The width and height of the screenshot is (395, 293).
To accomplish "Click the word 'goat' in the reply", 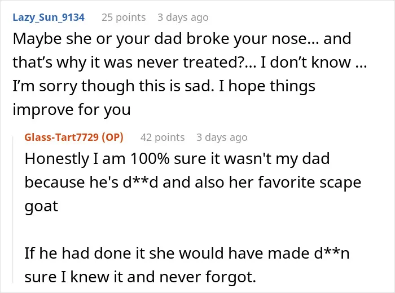I will [x=41, y=206].
